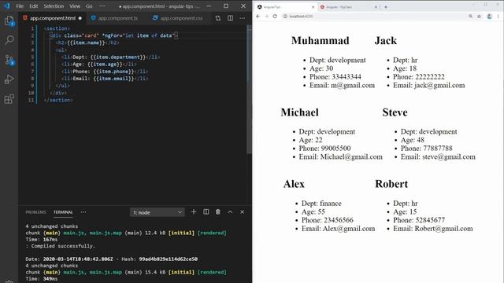Screen dimensions: 504x283
Task: Click 'Age: 48' list item
Action: point(413,140)
